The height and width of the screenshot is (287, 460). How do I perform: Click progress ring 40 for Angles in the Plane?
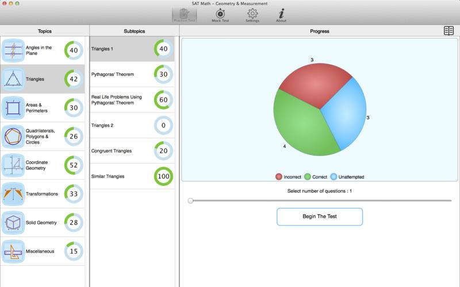[x=74, y=51]
